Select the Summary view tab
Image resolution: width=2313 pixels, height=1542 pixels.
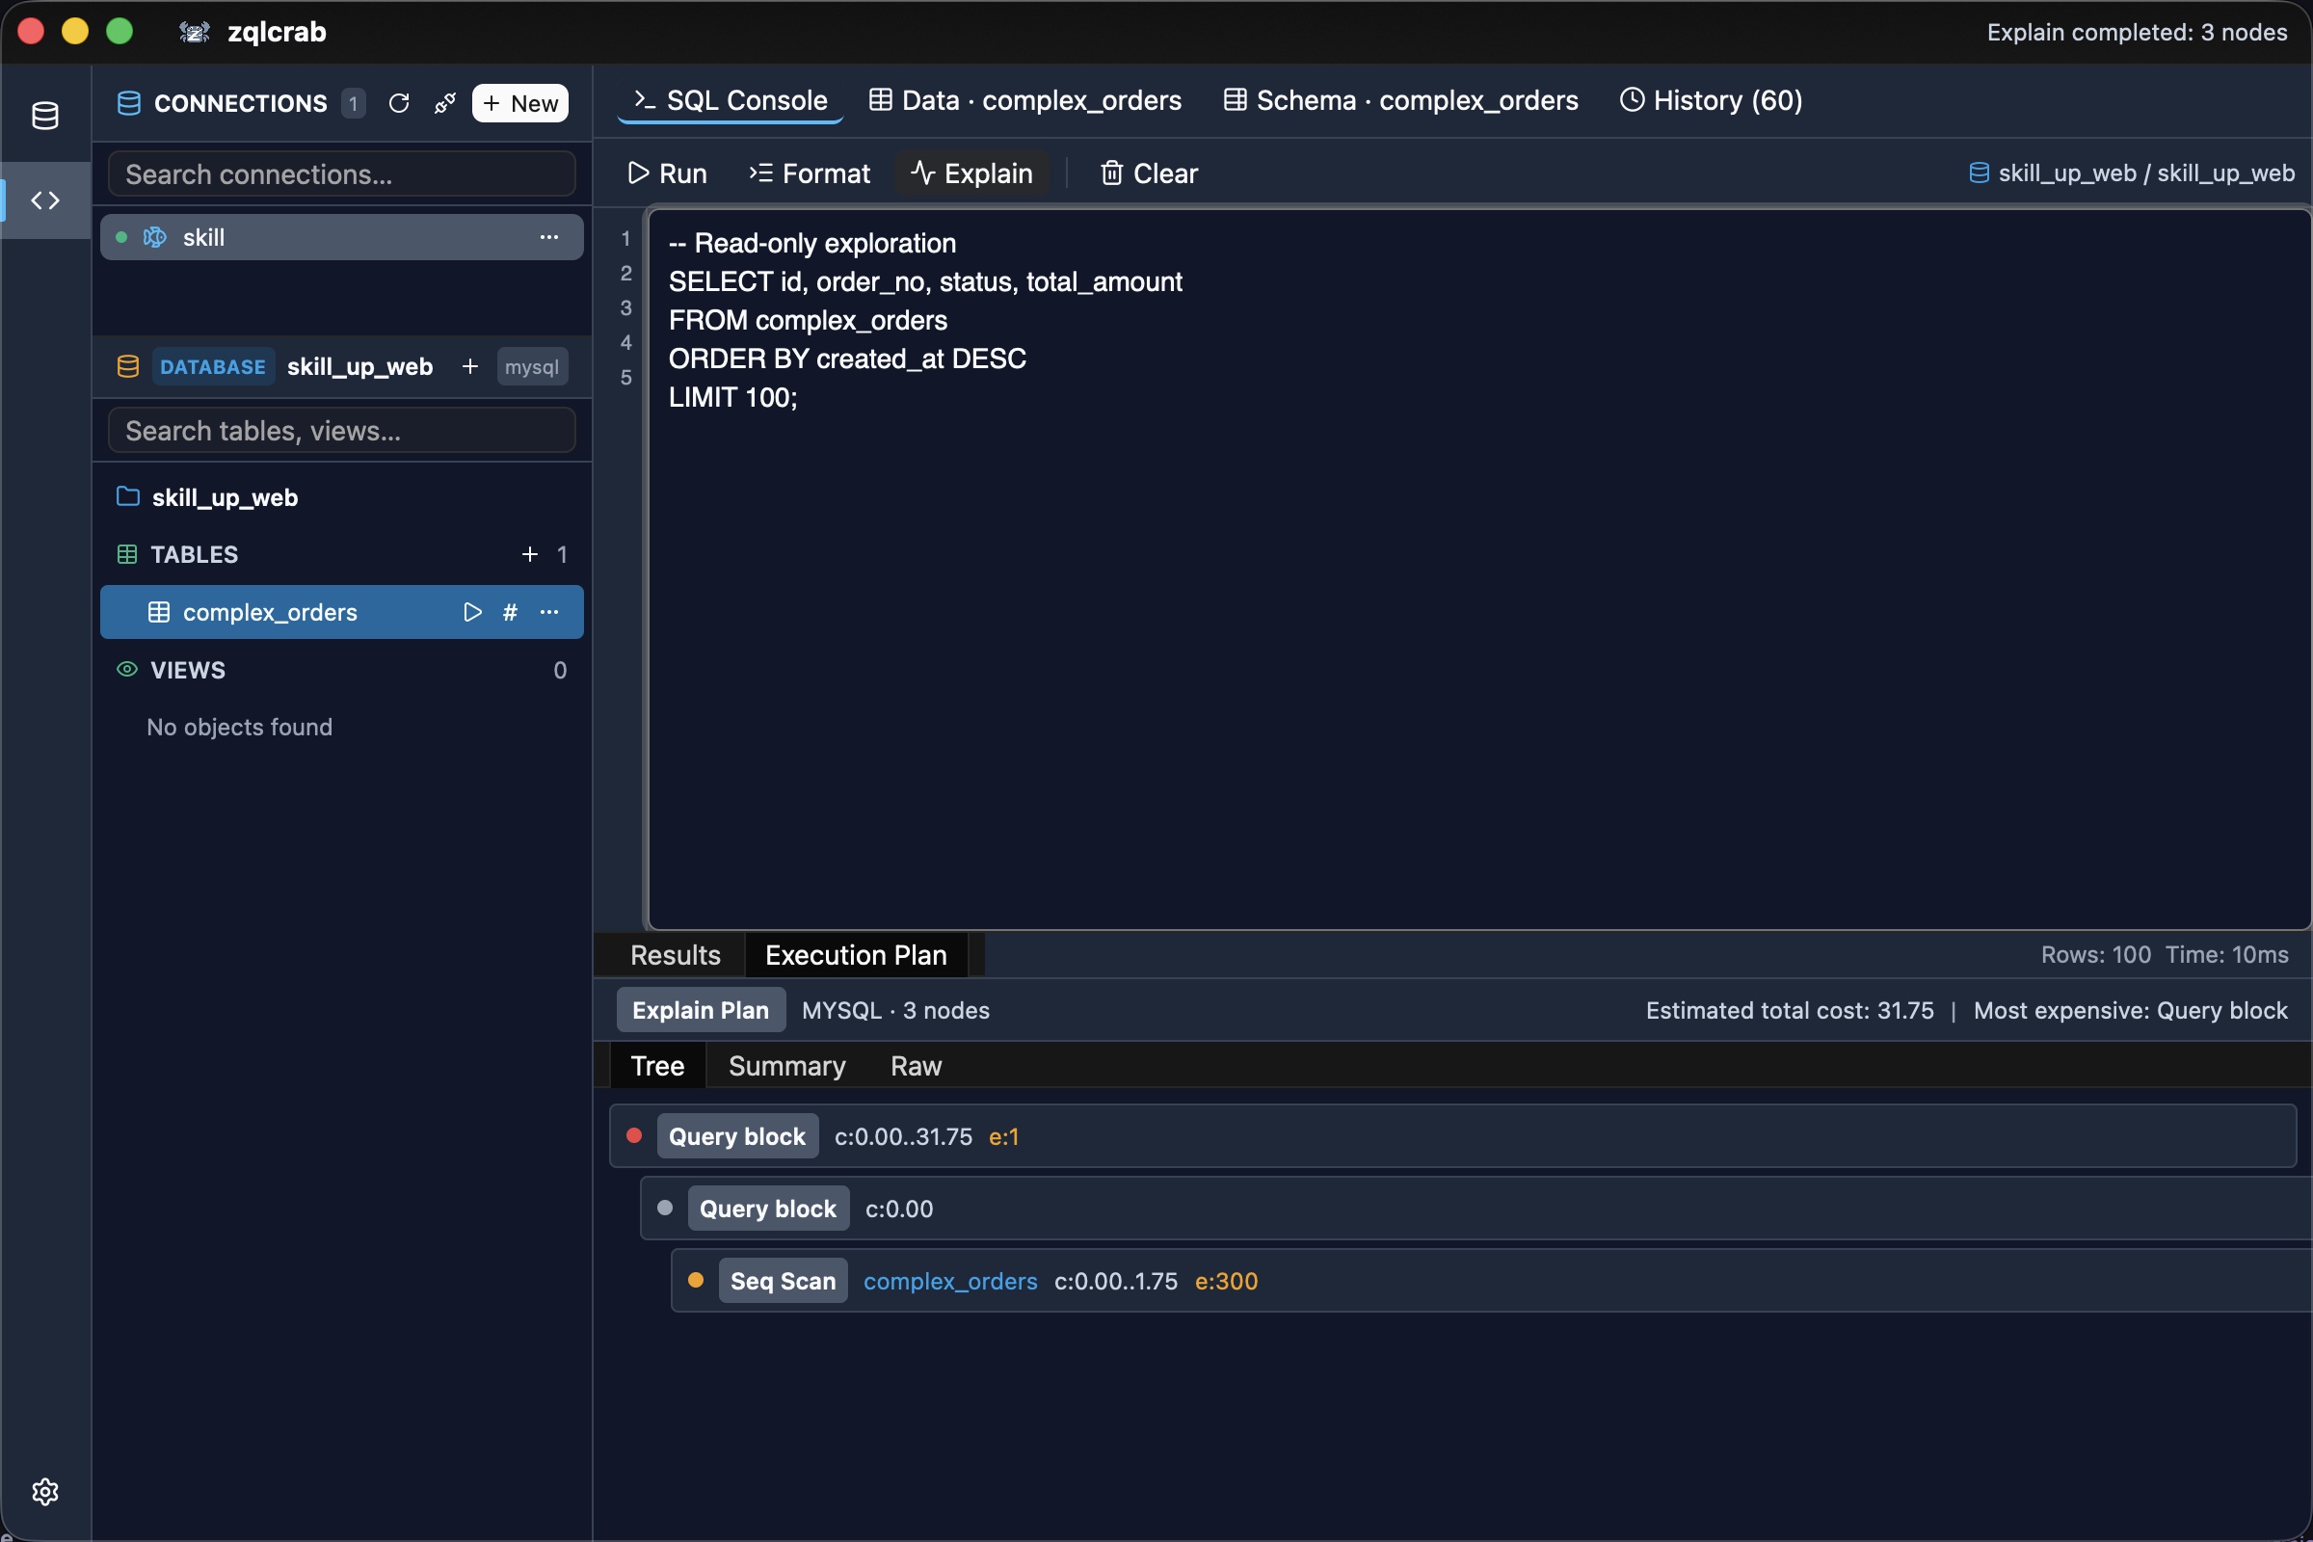786,1066
